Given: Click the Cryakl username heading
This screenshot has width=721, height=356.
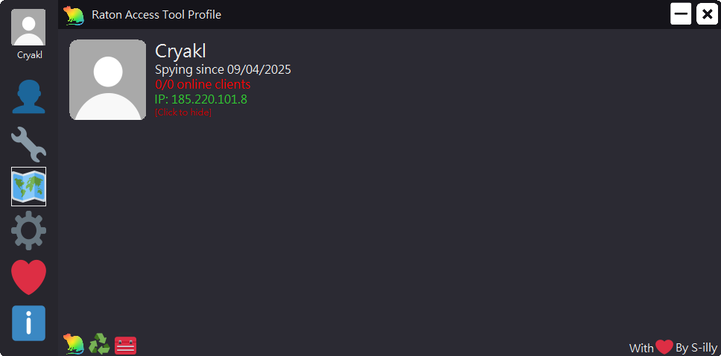Looking at the screenshot, I should pyautogui.click(x=180, y=51).
